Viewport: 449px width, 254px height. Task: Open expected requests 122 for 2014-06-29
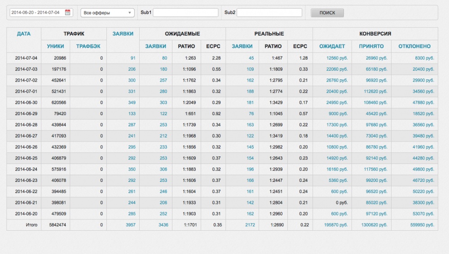point(163,114)
